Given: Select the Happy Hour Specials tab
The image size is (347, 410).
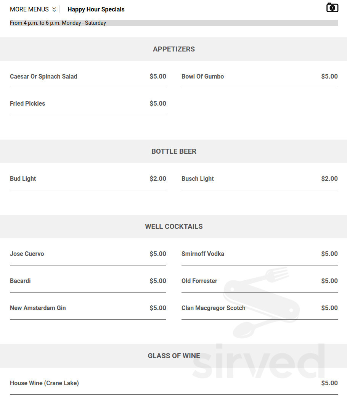Looking at the screenshot, I should [96, 10].
